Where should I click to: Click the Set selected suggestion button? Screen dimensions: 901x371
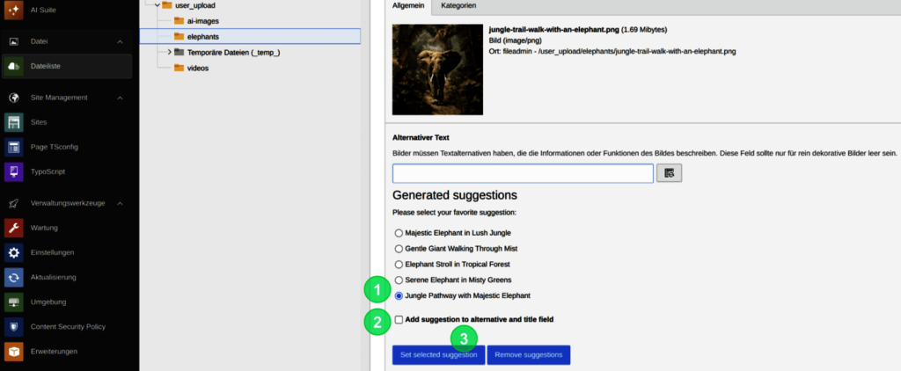(438, 355)
